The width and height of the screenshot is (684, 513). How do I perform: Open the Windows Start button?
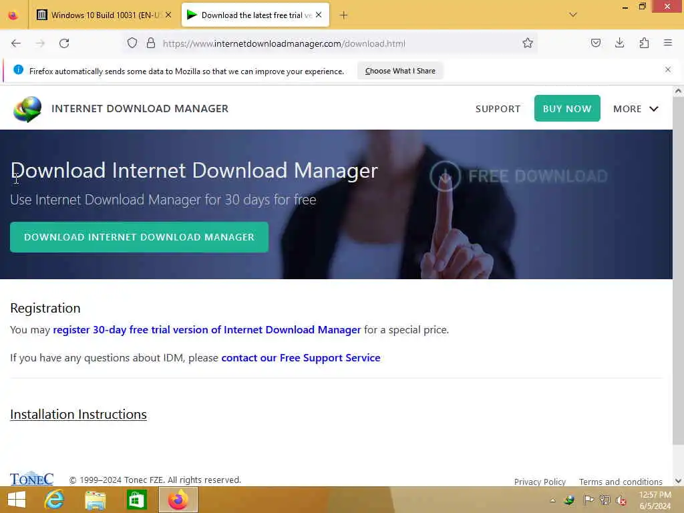[x=17, y=500]
